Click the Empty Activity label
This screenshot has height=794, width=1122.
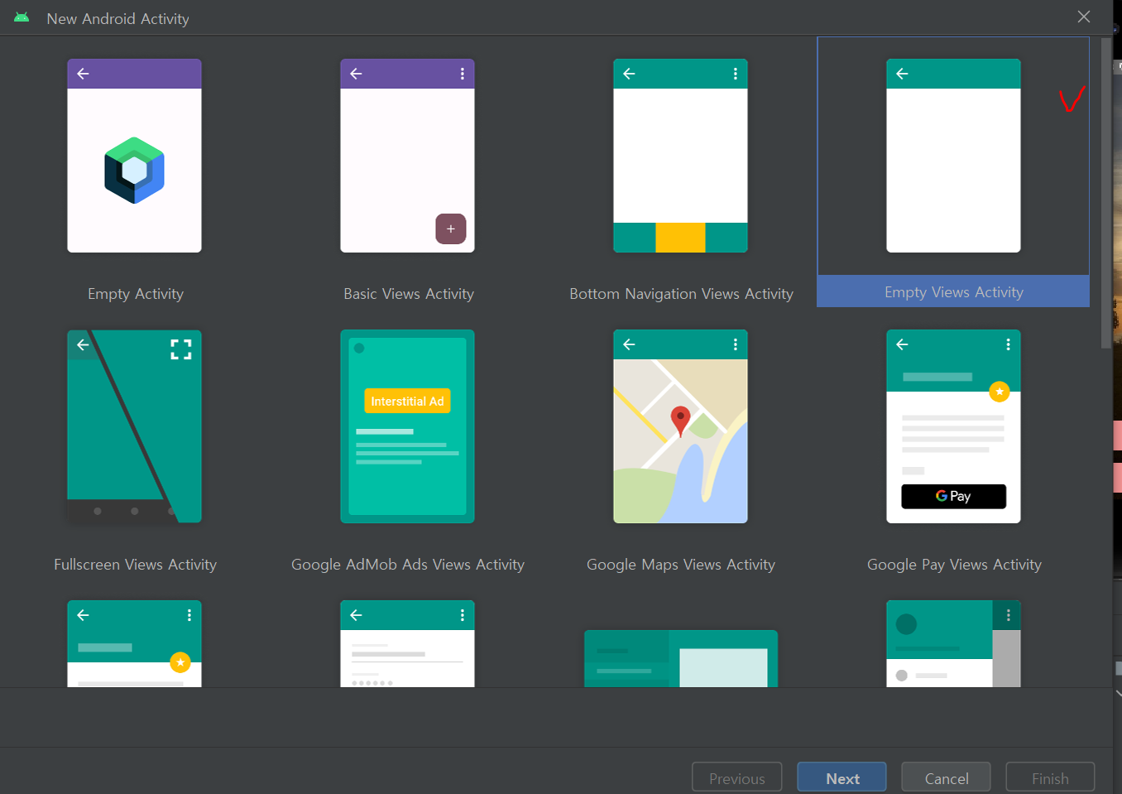point(136,294)
